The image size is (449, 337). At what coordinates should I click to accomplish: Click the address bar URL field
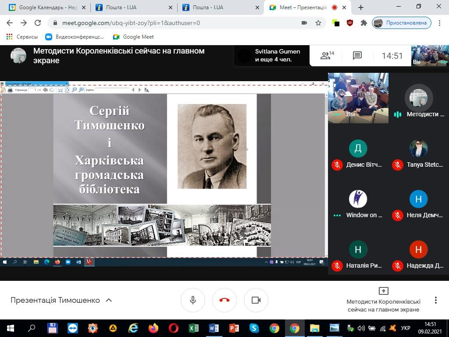[x=175, y=23]
